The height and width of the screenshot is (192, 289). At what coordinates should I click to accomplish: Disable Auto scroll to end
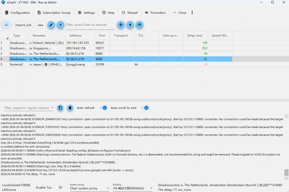(145, 108)
